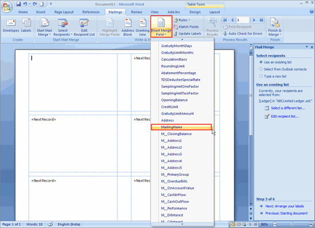Image resolution: width=315 pixels, height=228 pixels.
Task: Switch to the Page Layout tab
Action: pos(64,12)
